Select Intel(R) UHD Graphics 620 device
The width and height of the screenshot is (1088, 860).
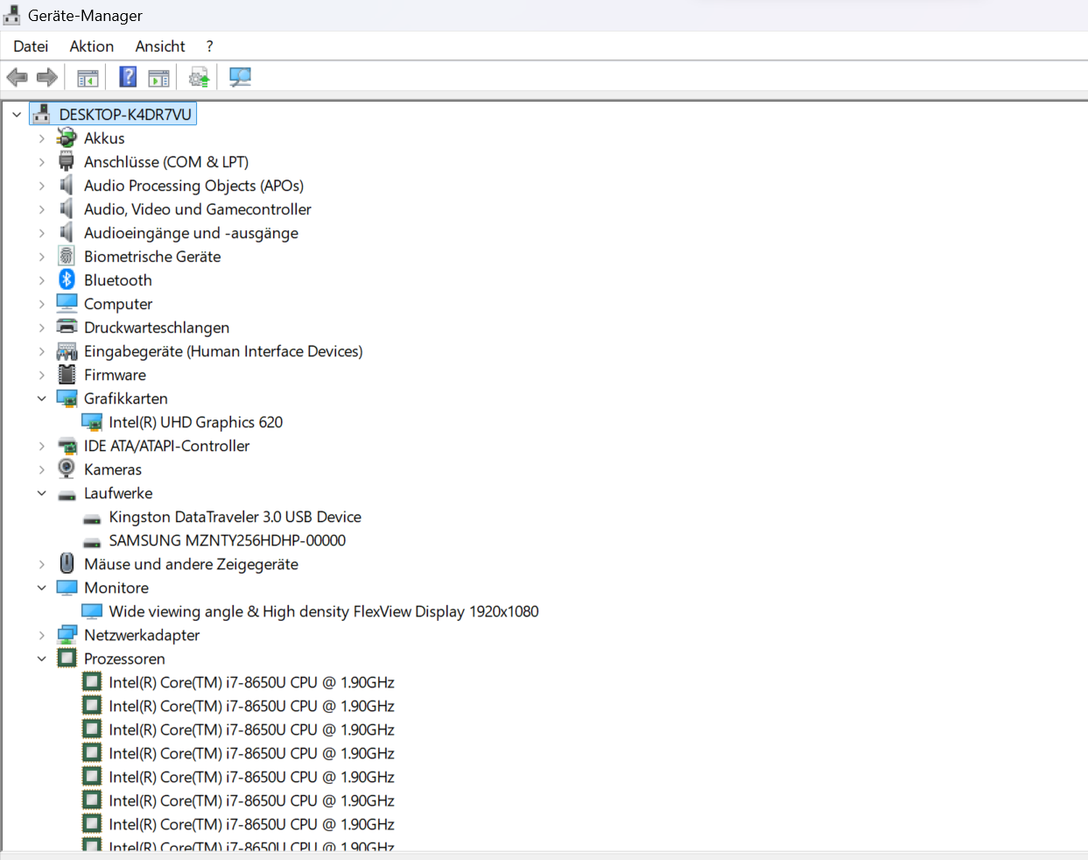point(196,422)
